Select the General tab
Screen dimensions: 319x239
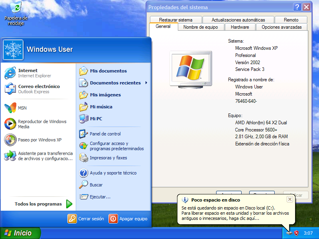coord(163,26)
